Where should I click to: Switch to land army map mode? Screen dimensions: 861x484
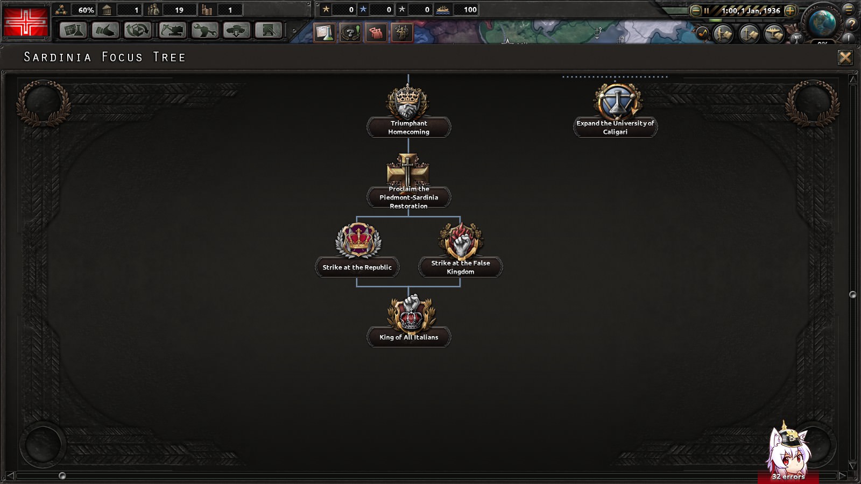[x=723, y=34]
